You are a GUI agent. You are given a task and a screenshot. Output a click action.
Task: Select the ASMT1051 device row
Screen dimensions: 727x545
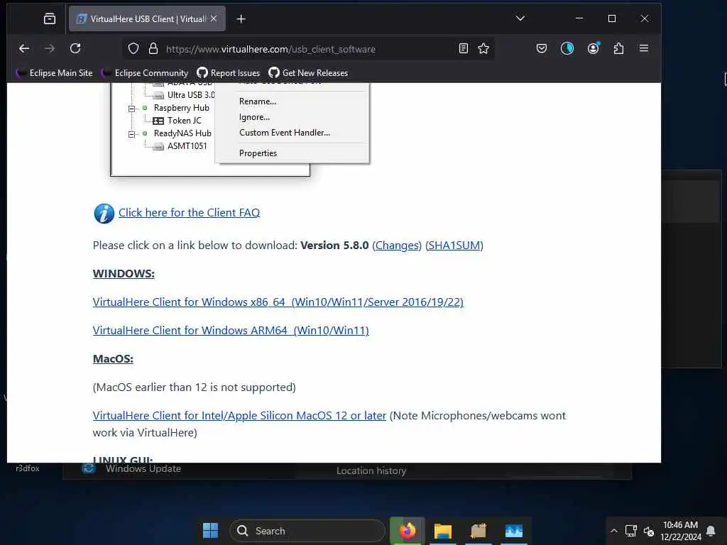pos(180,146)
